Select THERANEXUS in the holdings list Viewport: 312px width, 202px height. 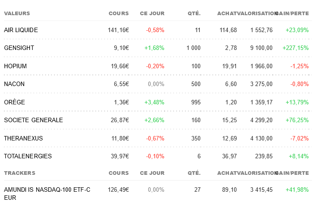tap(23, 138)
